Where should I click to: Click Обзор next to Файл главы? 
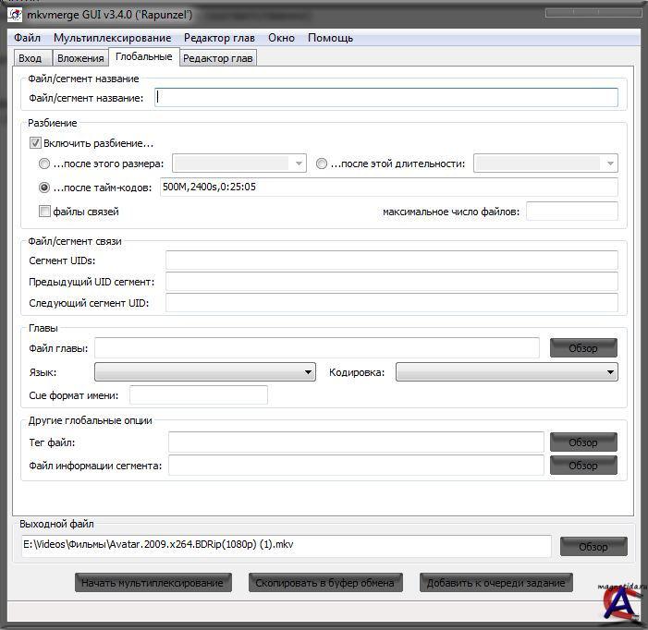click(x=583, y=348)
